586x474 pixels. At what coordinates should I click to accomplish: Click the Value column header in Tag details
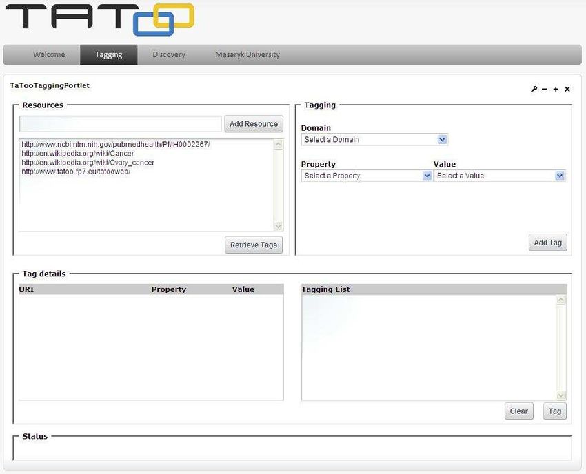pyautogui.click(x=243, y=289)
